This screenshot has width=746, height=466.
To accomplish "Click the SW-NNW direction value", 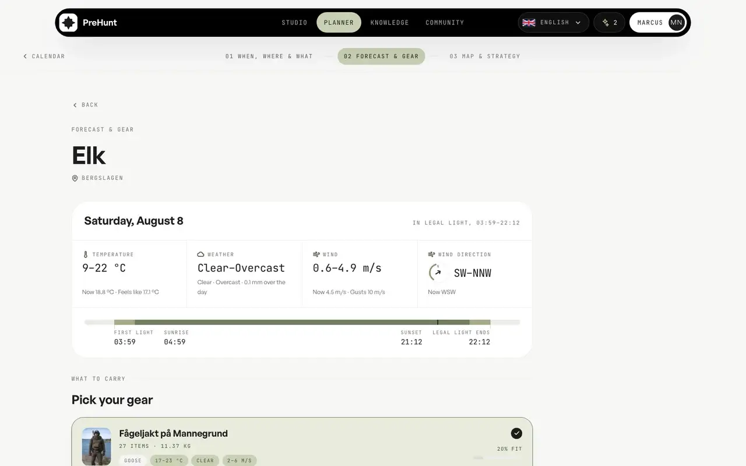I will tap(473, 273).
